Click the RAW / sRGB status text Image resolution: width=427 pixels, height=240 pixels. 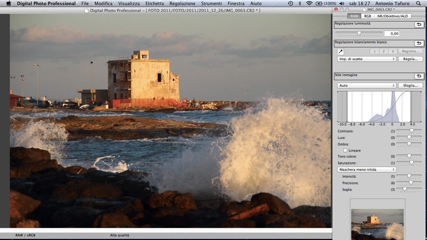[25, 235]
